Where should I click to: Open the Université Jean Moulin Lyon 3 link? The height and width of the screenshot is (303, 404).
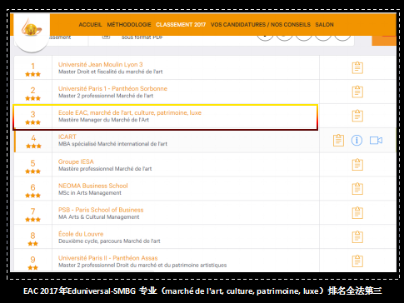pyautogui.click(x=101, y=65)
